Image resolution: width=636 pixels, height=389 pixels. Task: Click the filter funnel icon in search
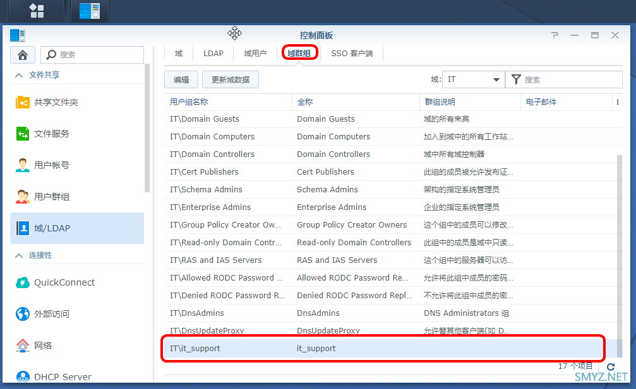coord(515,79)
